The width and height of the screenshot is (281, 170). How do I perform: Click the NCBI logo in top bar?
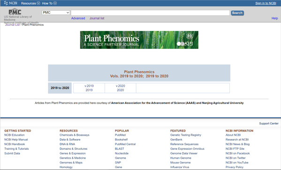[10, 3]
